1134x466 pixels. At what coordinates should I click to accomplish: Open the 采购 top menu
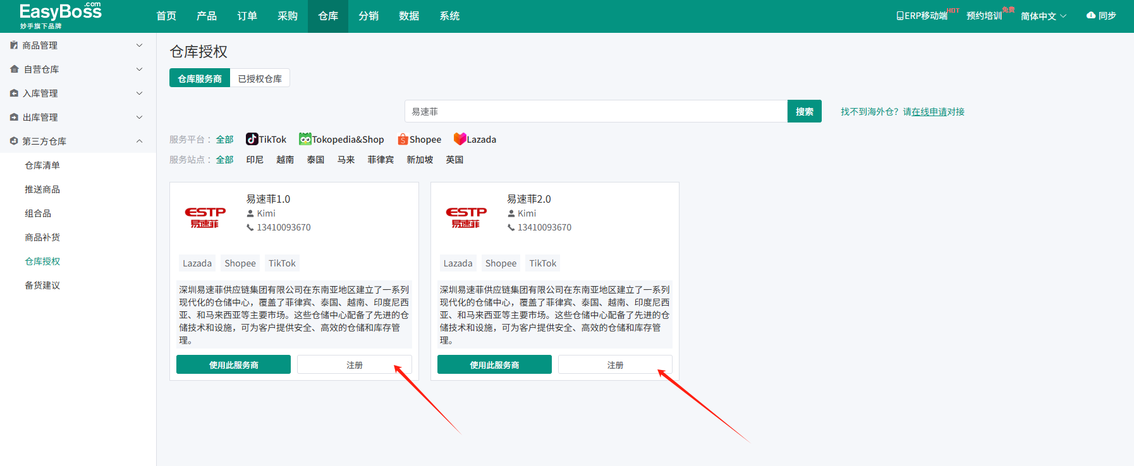[288, 16]
